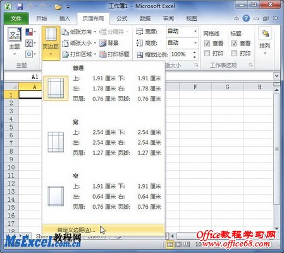Switch to Normal view status icon

point(170,245)
